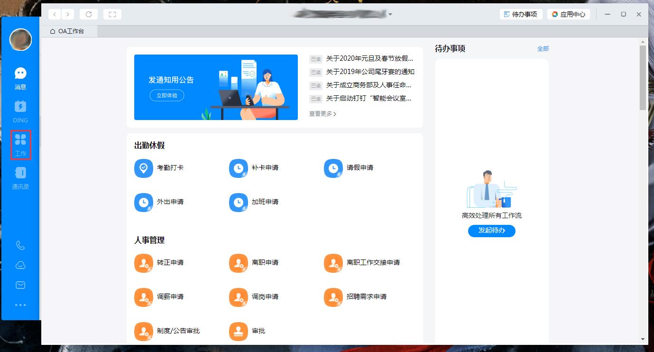Enter fullscreen with the expand icon
This screenshot has width=654, height=352.
click(112, 14)
